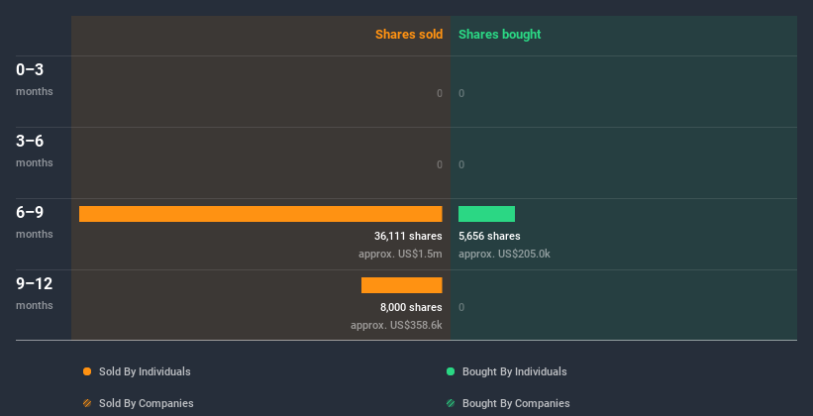The height and width of the screenshot is (416, 813).
Task: Click the Shares bought column header
Action: [x=500, y=35]
